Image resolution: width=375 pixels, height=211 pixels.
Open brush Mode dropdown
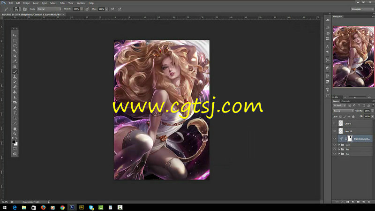[49, 9]
